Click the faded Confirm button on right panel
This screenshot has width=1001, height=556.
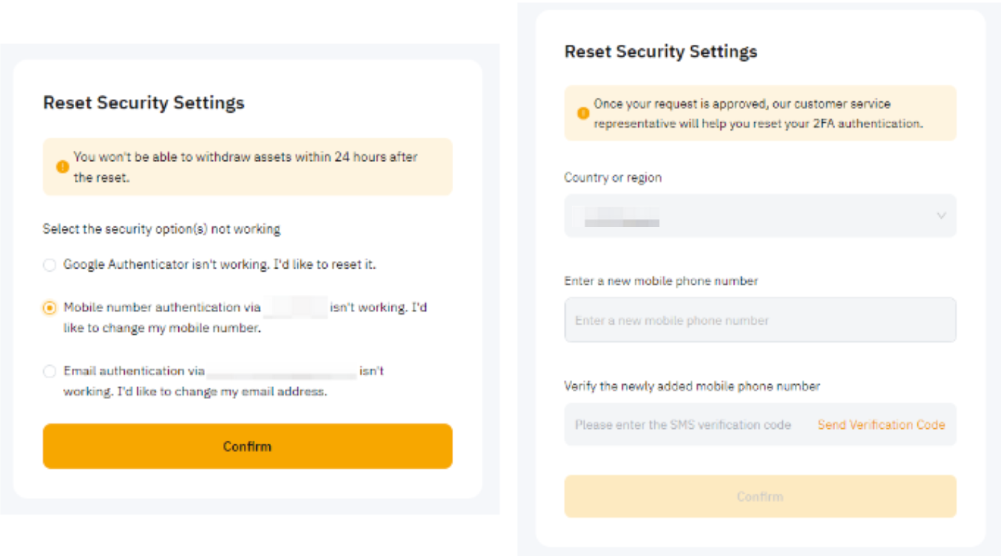point(759,497)
